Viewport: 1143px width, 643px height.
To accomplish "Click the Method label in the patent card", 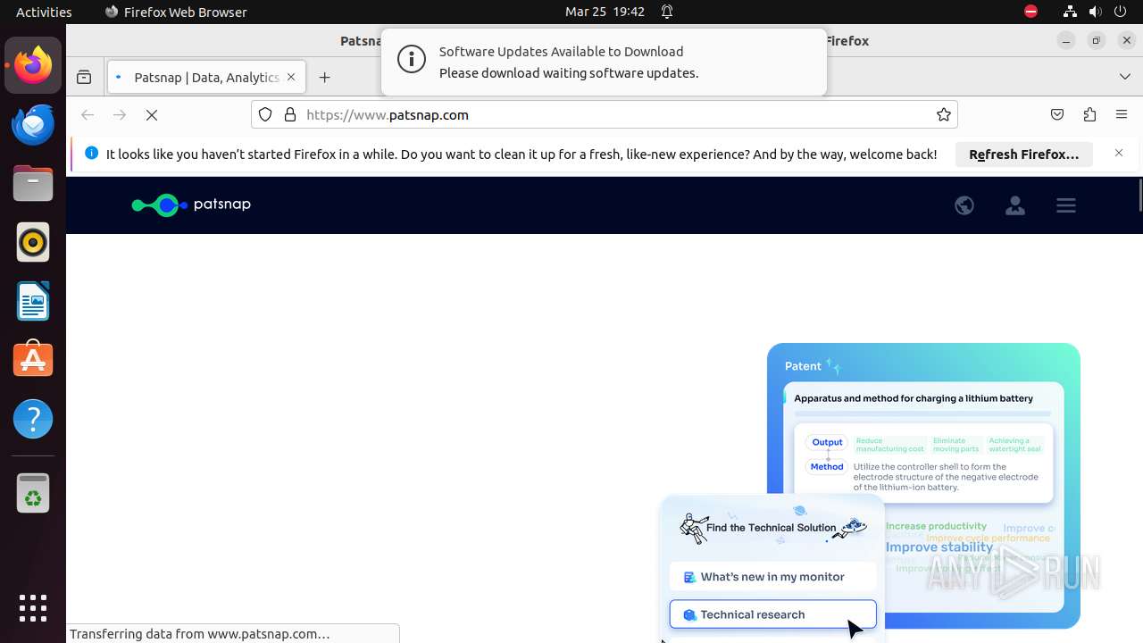I will [x=827, y=466].
